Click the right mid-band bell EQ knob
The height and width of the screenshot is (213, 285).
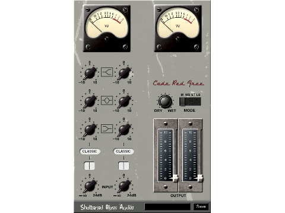coord(124,101)
